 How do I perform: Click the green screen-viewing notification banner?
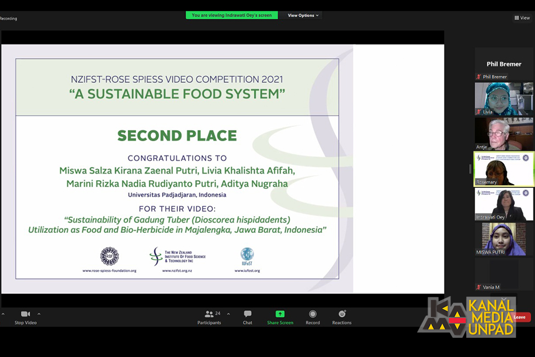pyautogui.click(x=232, y=15)
